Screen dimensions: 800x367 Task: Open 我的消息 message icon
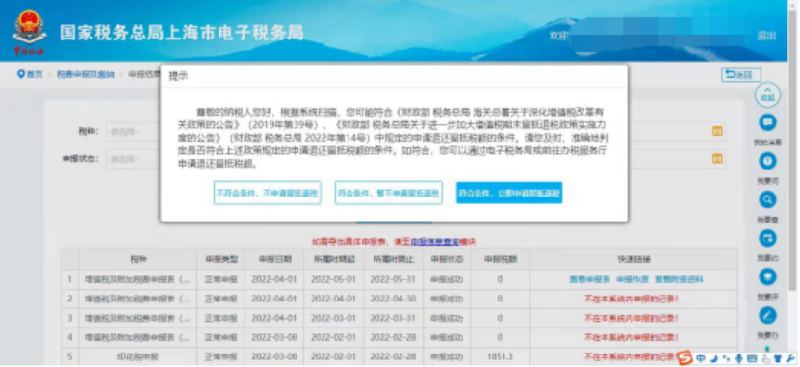click(767, 122)
